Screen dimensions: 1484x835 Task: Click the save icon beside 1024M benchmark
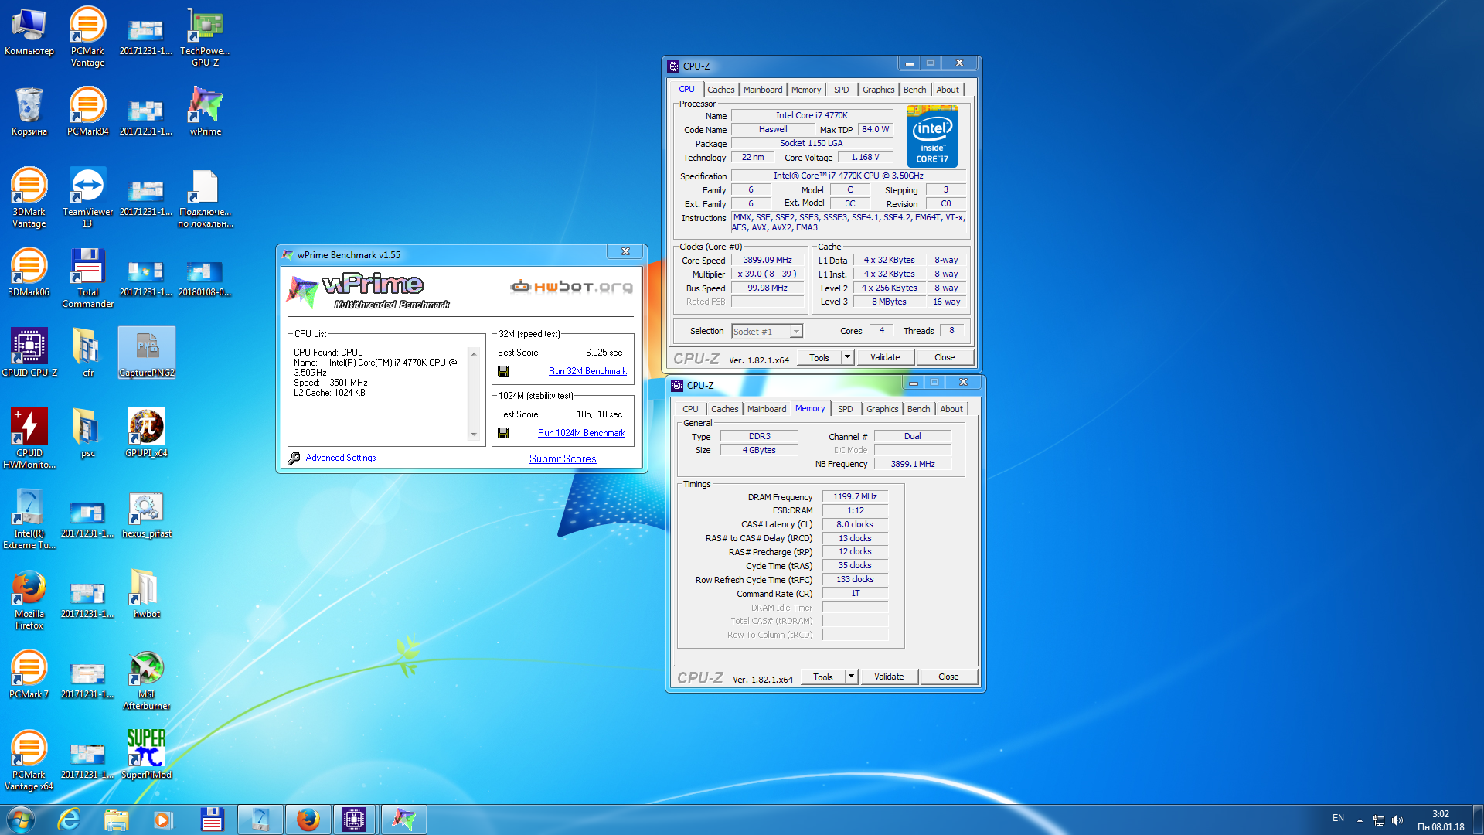(503, 433)
